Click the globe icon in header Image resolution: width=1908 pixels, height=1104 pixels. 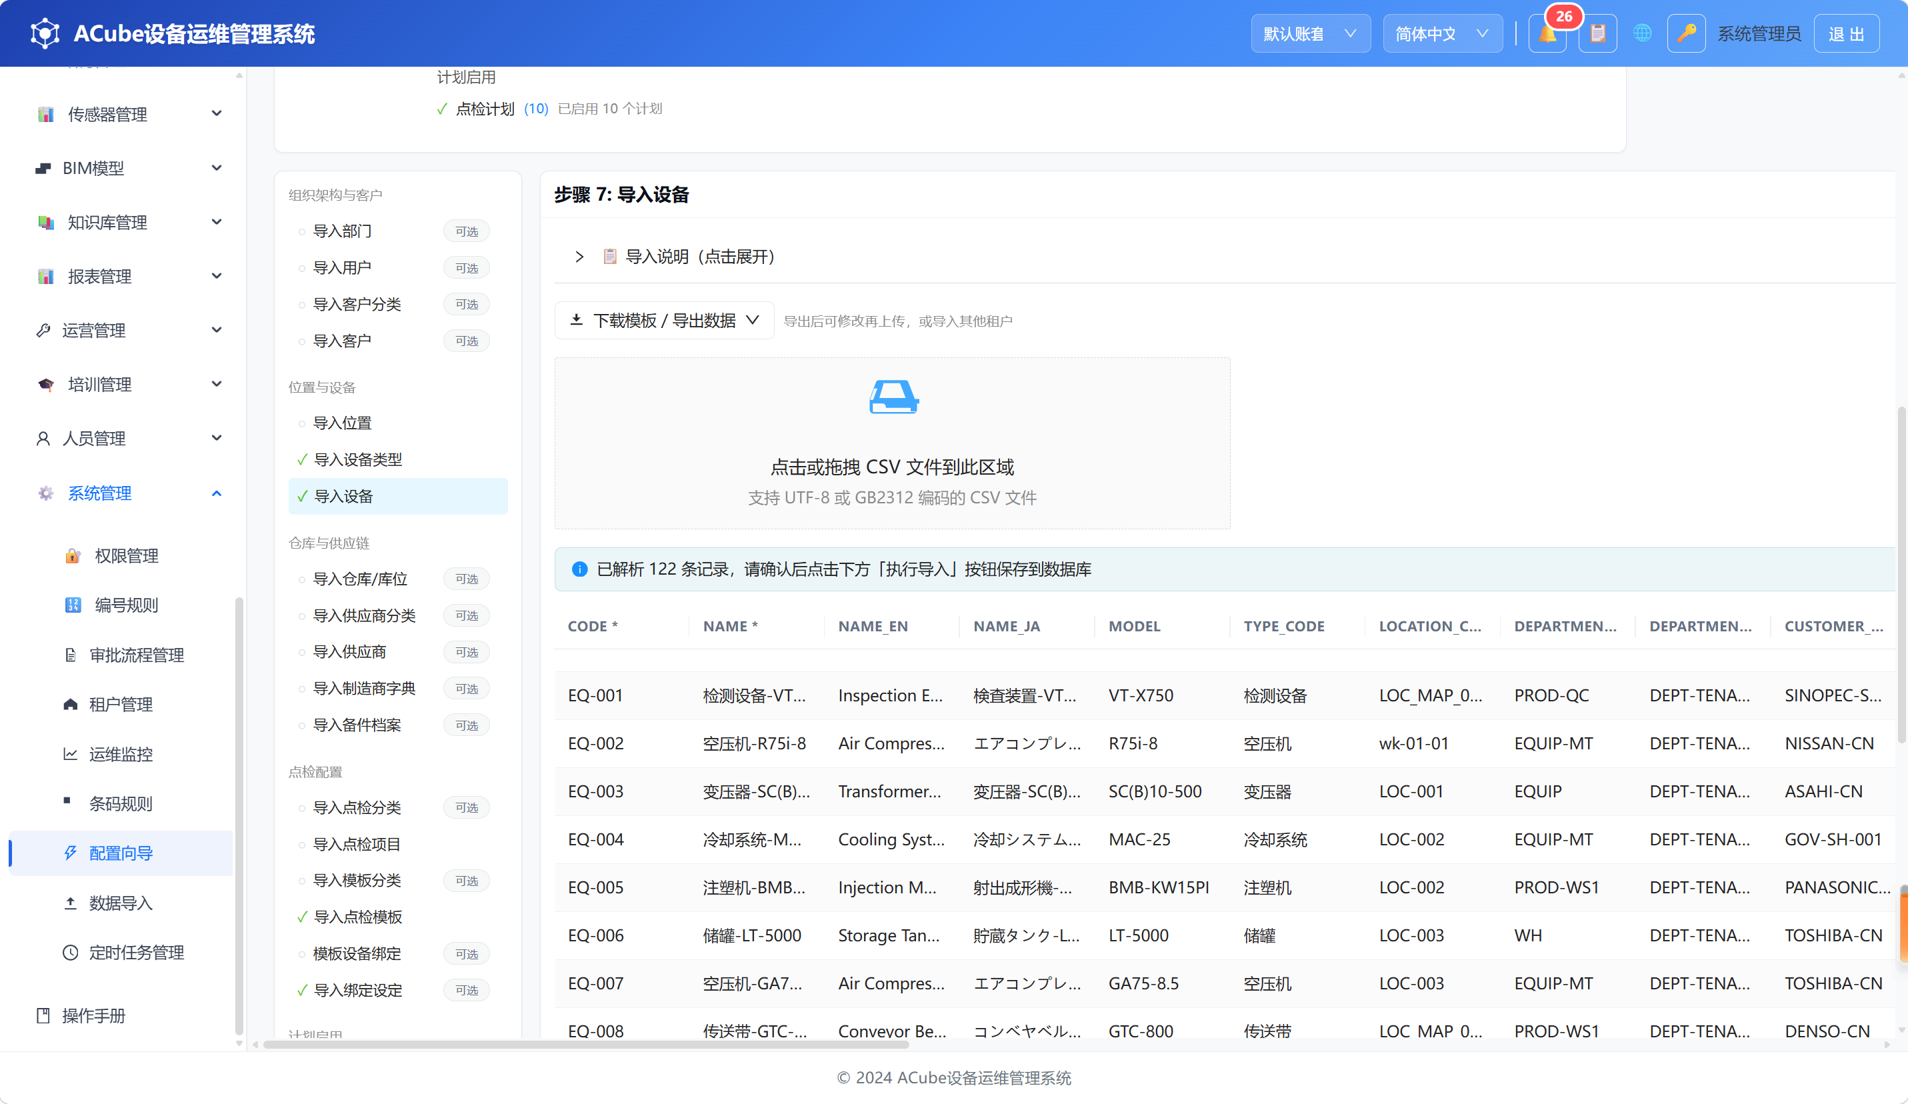[1641, 33]
